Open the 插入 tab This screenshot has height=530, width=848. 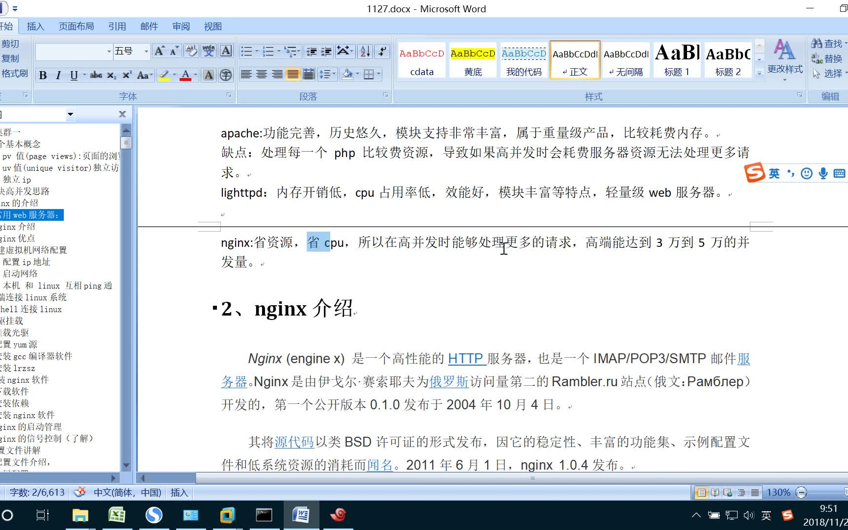(35, 26)
